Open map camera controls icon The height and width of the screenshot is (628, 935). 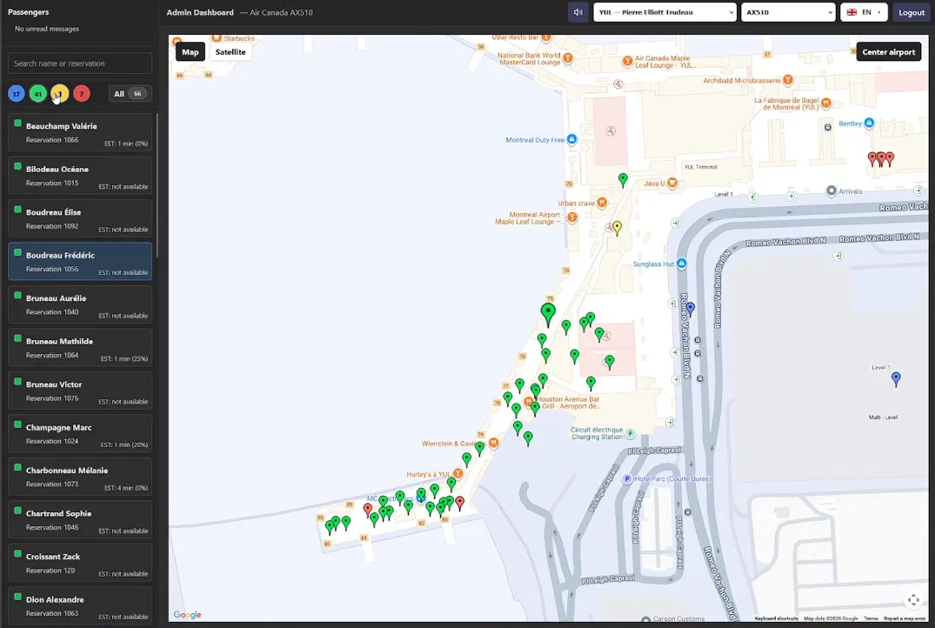point(913,600)
